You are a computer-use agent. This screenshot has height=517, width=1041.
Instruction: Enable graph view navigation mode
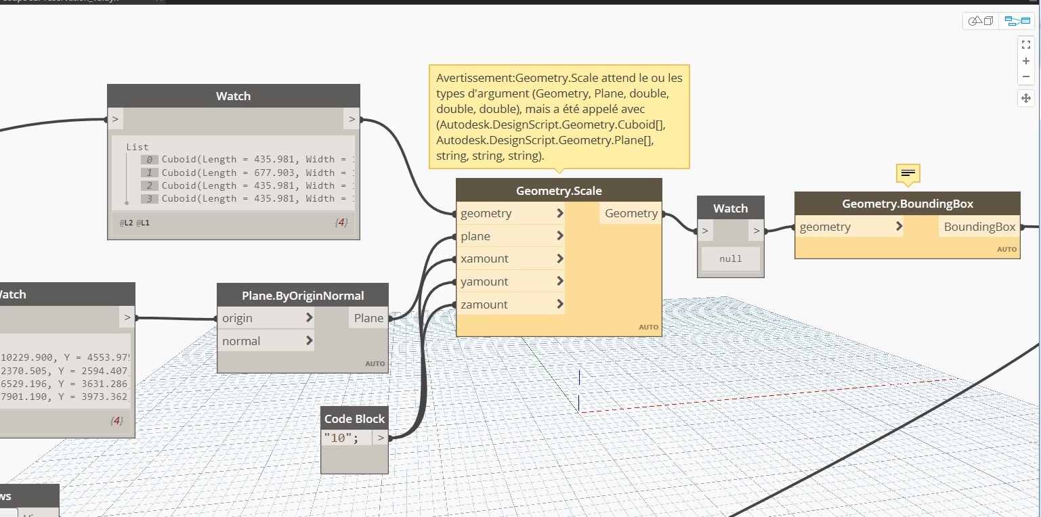pyautogui.click(x=1017, y=21)
